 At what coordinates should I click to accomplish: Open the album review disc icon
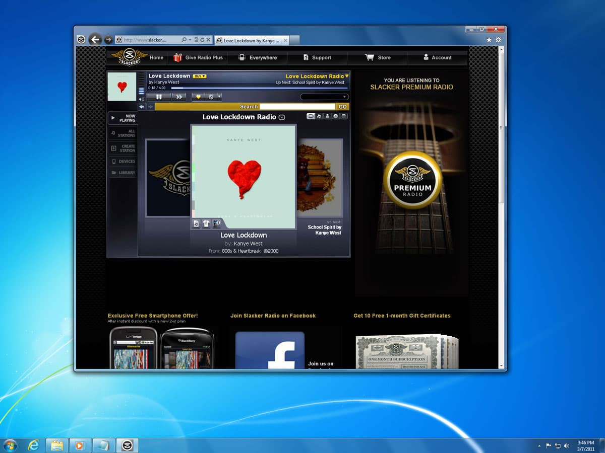[x=336, y=116]
